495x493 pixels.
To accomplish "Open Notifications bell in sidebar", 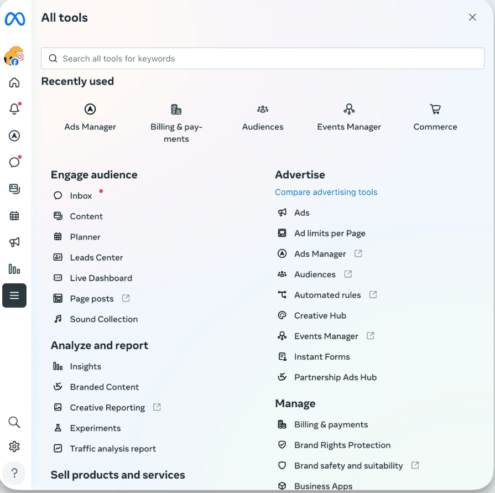I will pos(14,109).
